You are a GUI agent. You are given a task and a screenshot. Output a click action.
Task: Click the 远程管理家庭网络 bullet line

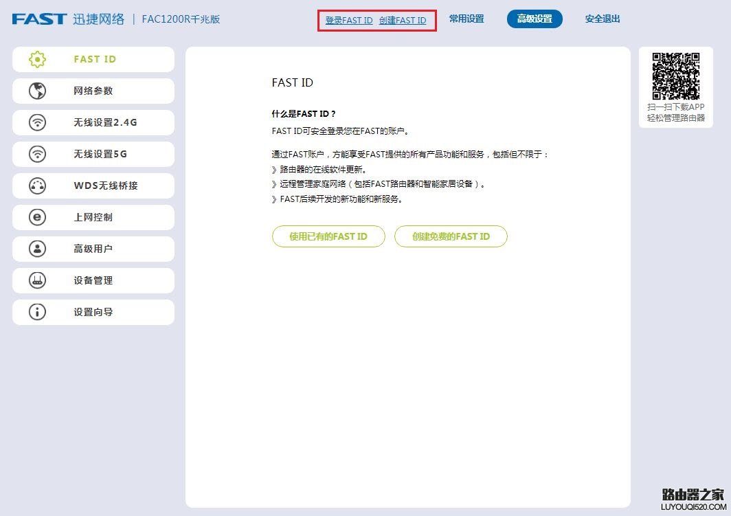[378, 184]
